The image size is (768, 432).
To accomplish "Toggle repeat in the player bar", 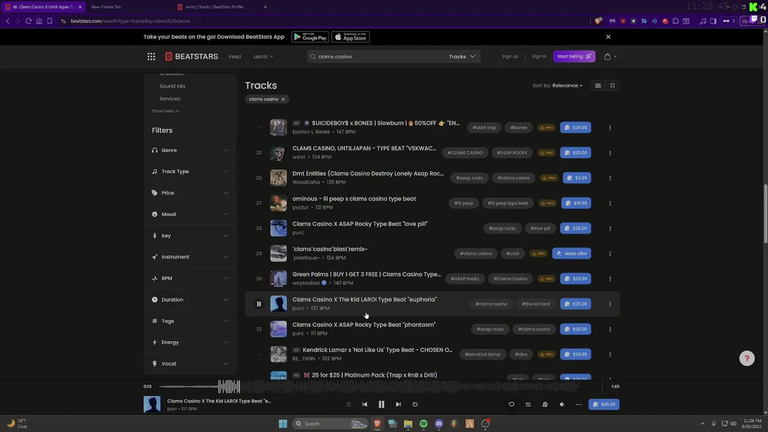I will pyautogui.click(x=415, y=404).
